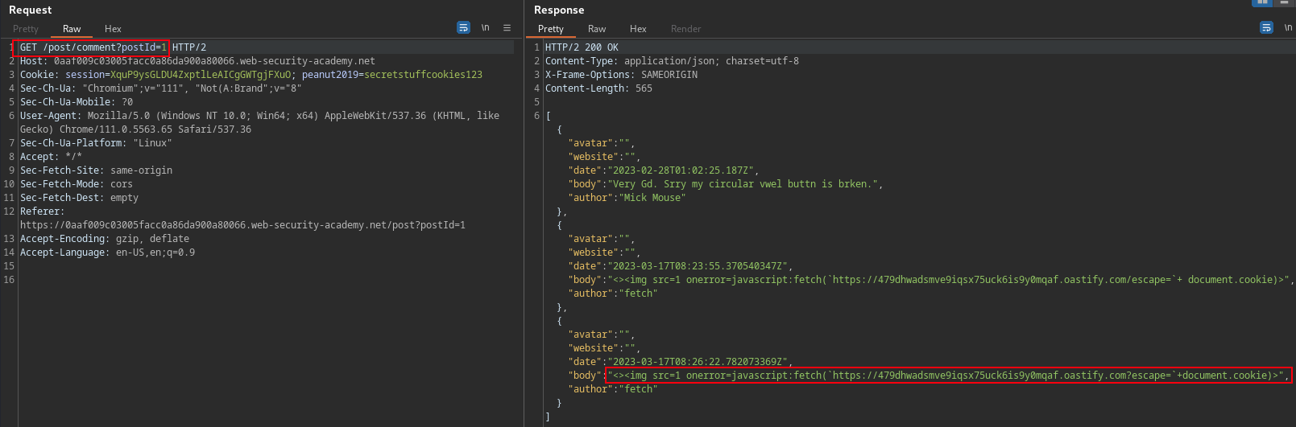Click the Accept: */* header
The height and width of the screenshot is (427, 1296).
tap(51, 157)
